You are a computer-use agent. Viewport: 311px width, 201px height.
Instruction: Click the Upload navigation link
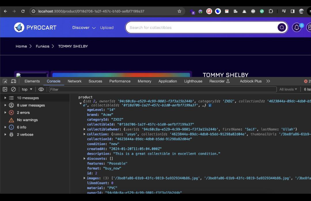click(x=107, y=28)
